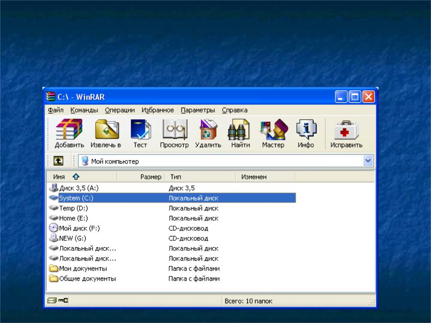Close the WinRAR window
Image resolution: width=431 pixels, height=323 pixels.
point(368,97)
